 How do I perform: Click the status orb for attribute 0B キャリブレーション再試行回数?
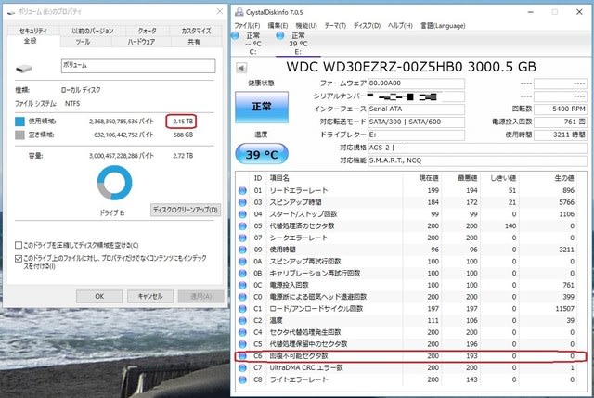pyautogui.click(x=242, y=274)
